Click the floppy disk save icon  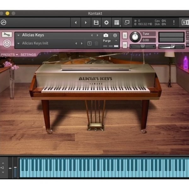coord(96,23)
